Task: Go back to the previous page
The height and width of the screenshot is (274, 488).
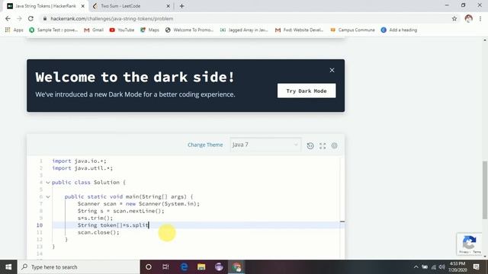Action: 8,18
